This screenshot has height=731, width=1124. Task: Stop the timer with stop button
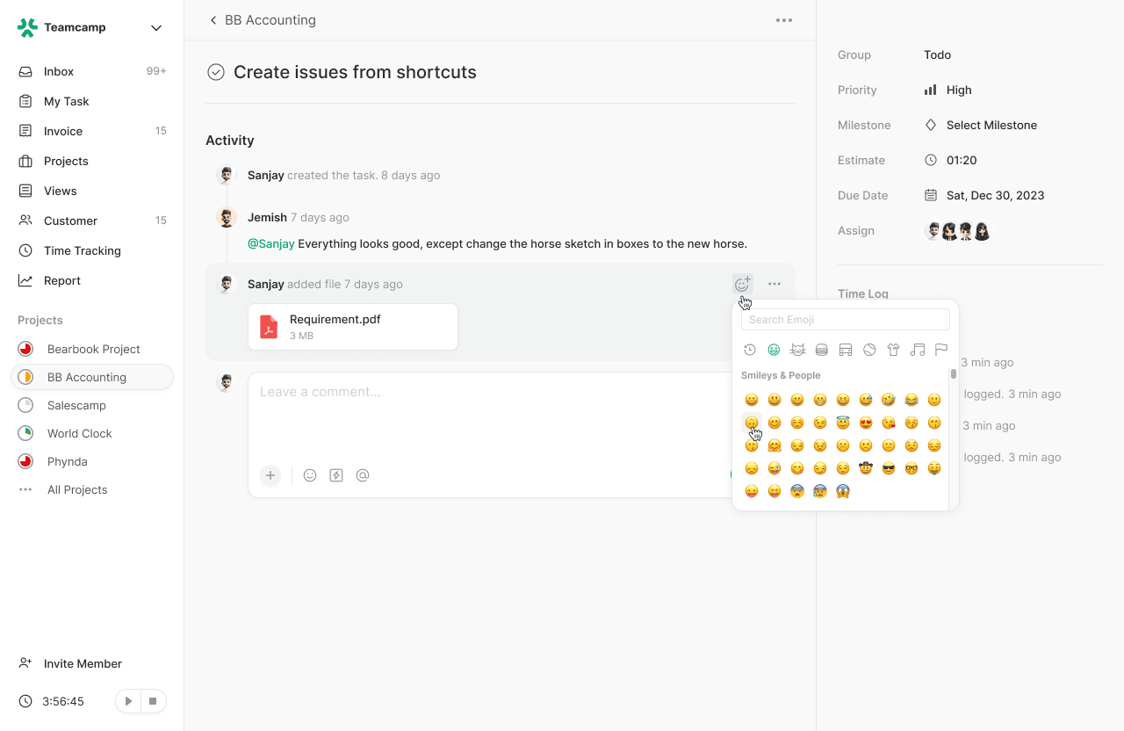153,701
